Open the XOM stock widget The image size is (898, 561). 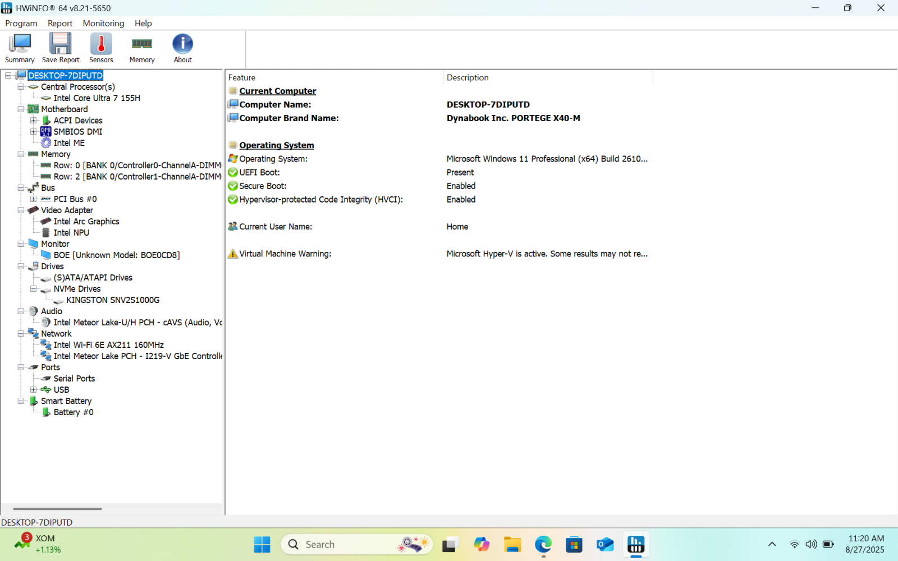[37, 544]
